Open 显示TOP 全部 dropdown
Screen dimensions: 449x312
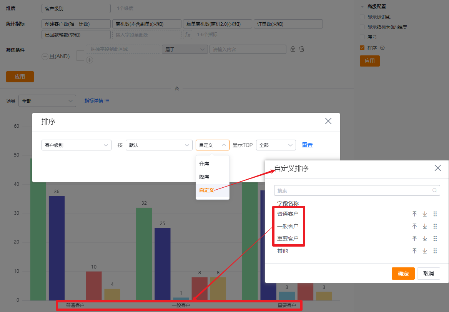(x=276, y=145)
